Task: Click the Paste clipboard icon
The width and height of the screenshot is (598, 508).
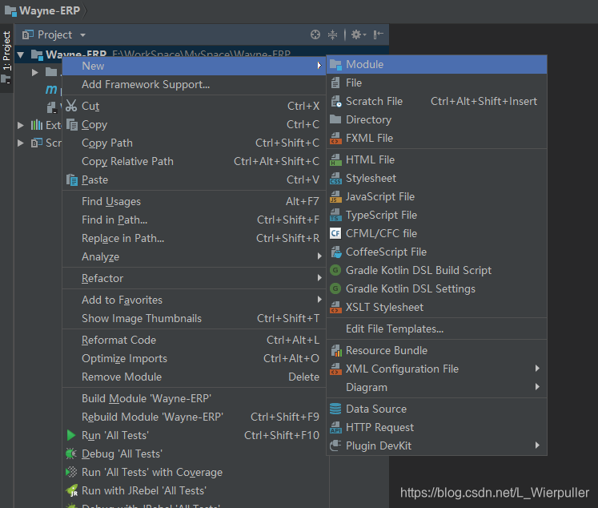Action: (72, 179)
